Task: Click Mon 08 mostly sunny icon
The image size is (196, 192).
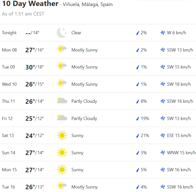Action: click(x=62, y=50)
